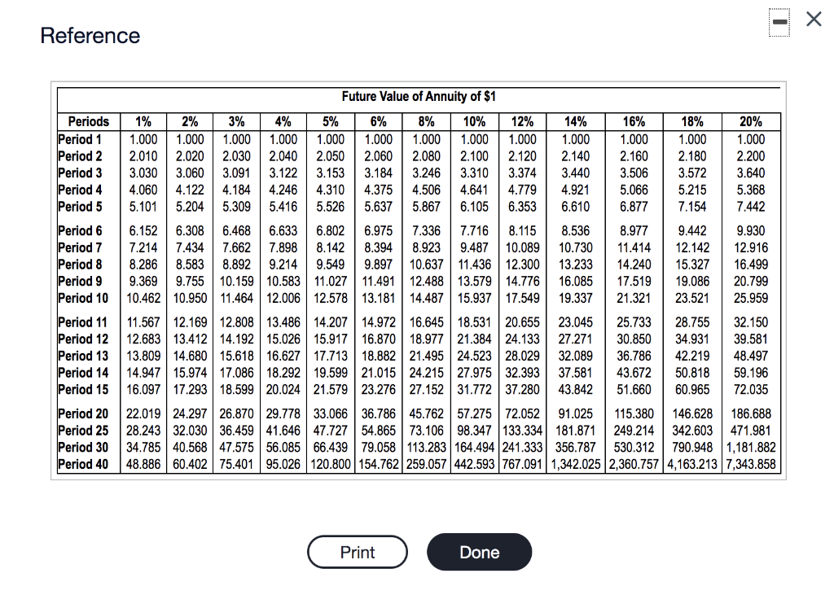Select the Periods column header
Viewport: 834px width, 595px height.
(x=88, y=121)
